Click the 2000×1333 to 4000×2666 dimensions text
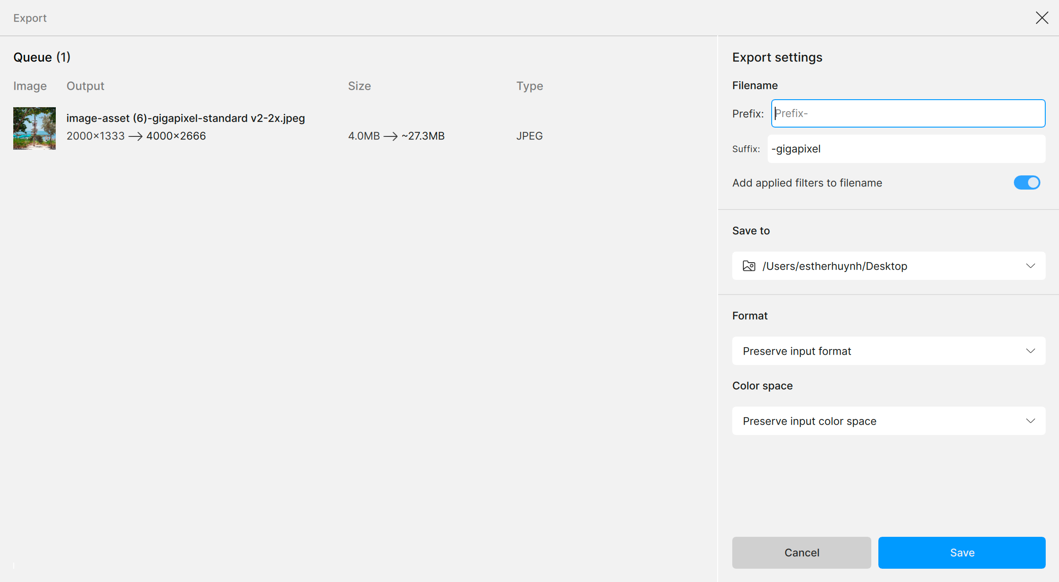The height and width of the screenshot is (582, 1059). point(136,136)
